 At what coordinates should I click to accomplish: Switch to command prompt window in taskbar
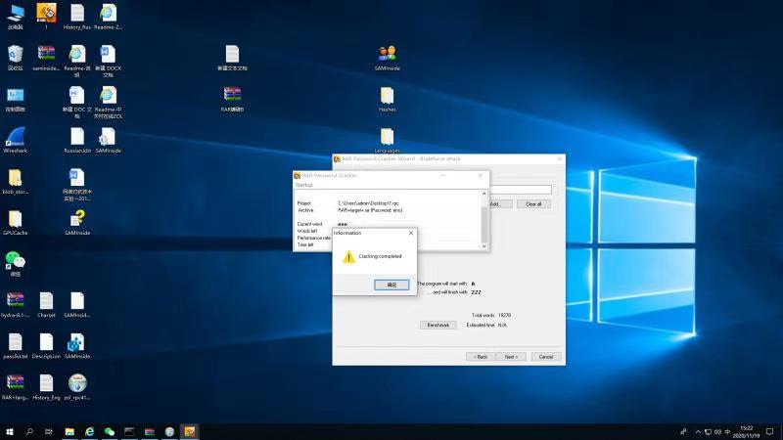129,431
